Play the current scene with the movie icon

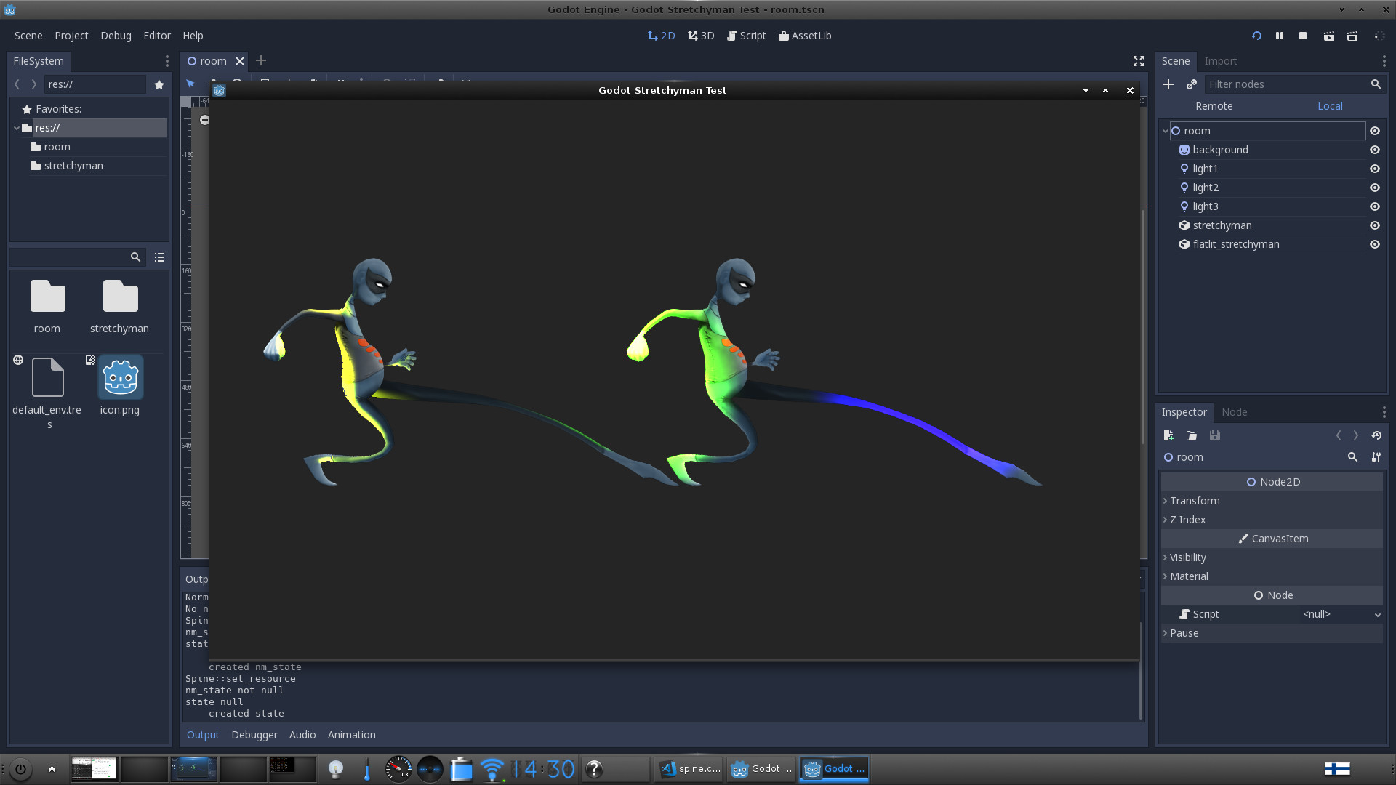[x=1330, y=36]
